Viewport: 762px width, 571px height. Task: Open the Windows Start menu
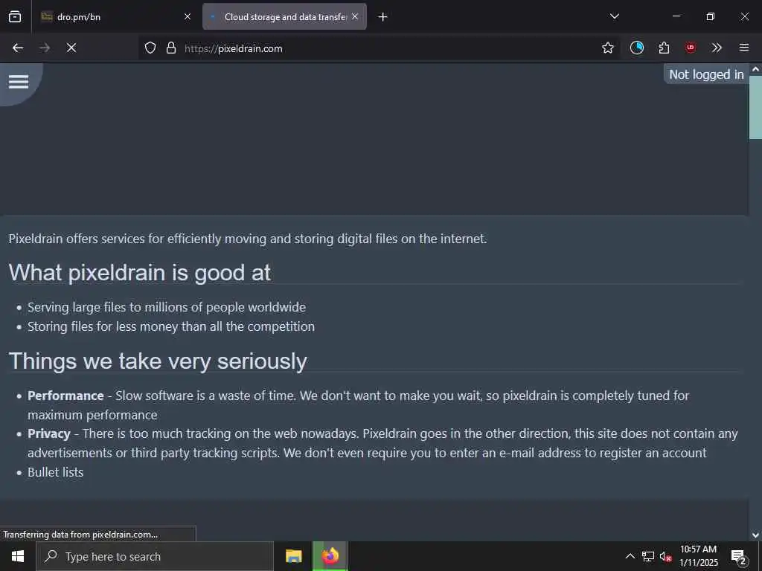[x=18, y=556]
